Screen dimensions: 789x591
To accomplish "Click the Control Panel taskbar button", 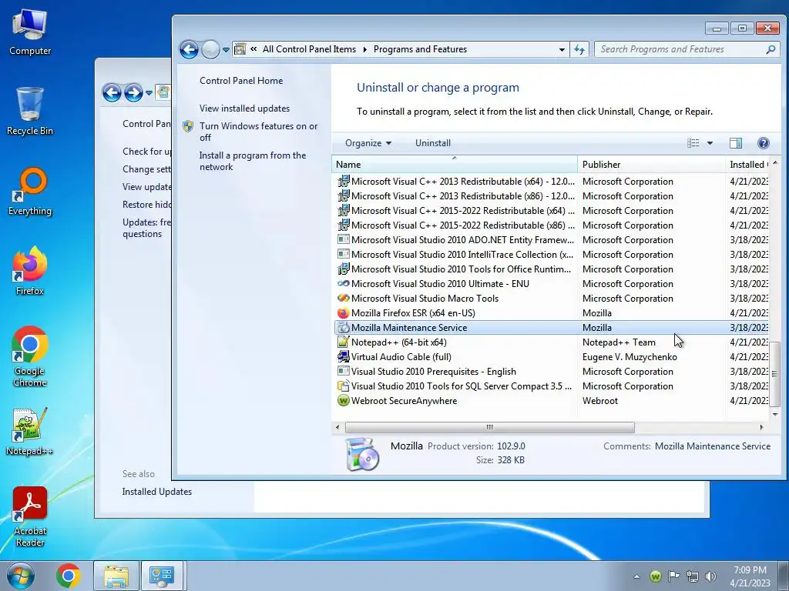I will [162, 576].
